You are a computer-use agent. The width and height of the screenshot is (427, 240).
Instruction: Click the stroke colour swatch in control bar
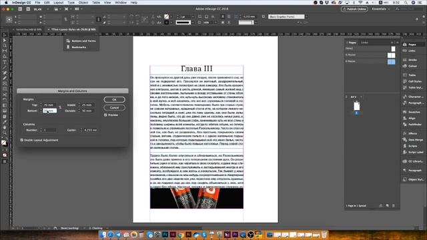(x=166, y=23)
